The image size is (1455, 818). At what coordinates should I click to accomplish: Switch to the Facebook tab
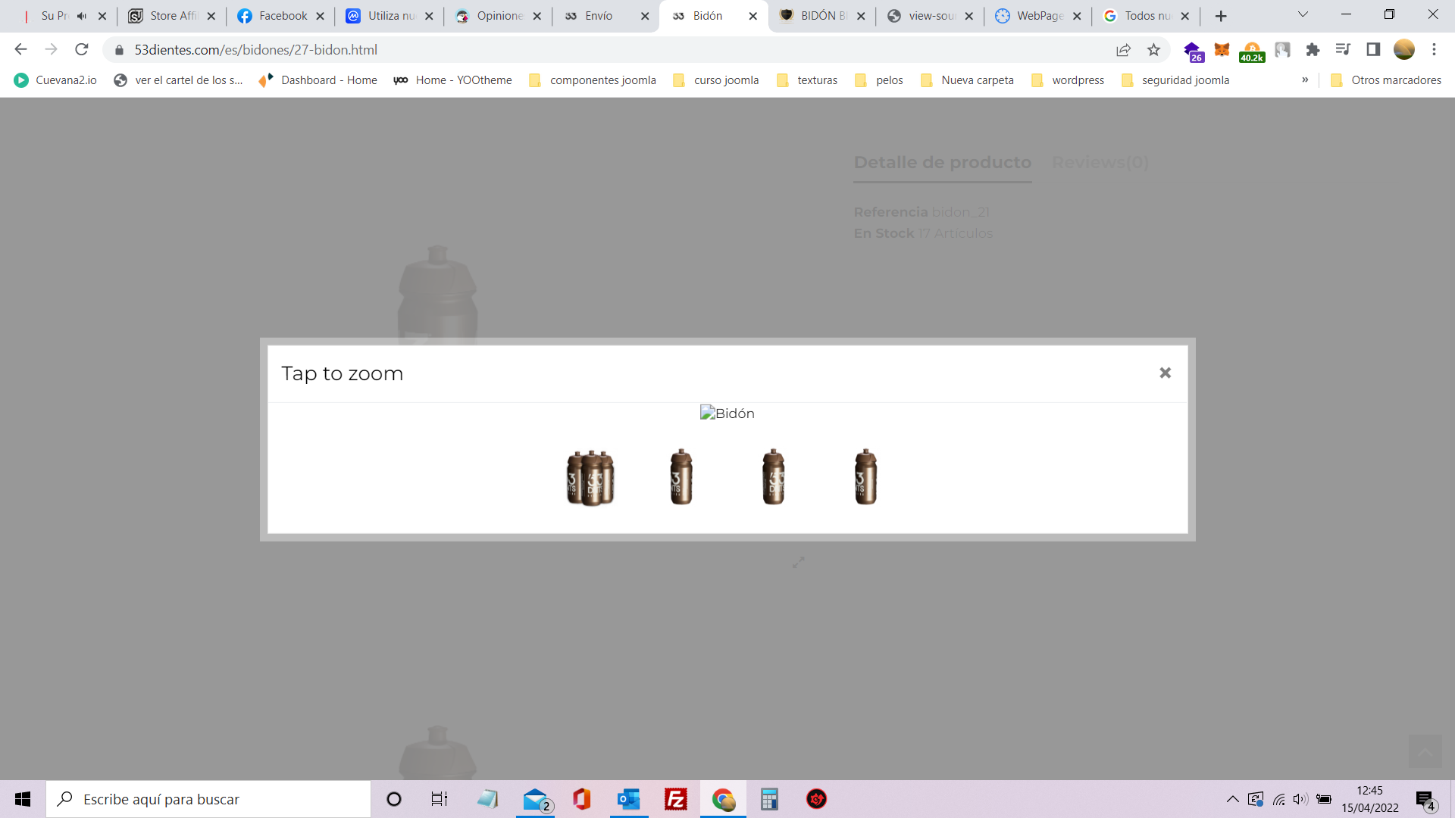point(281,16)
